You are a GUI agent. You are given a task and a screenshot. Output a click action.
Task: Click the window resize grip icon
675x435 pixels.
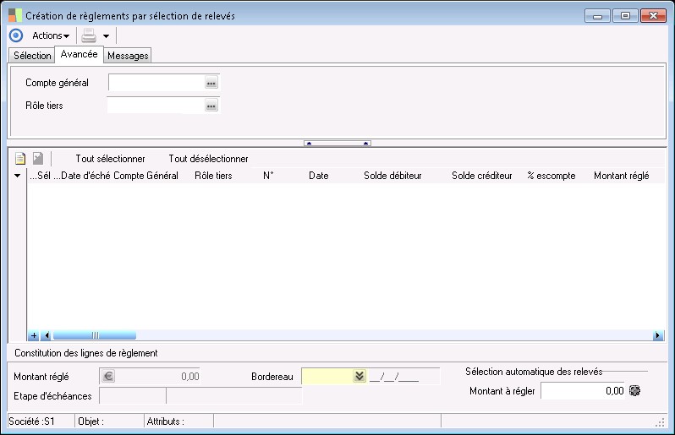tap(660, 423)
